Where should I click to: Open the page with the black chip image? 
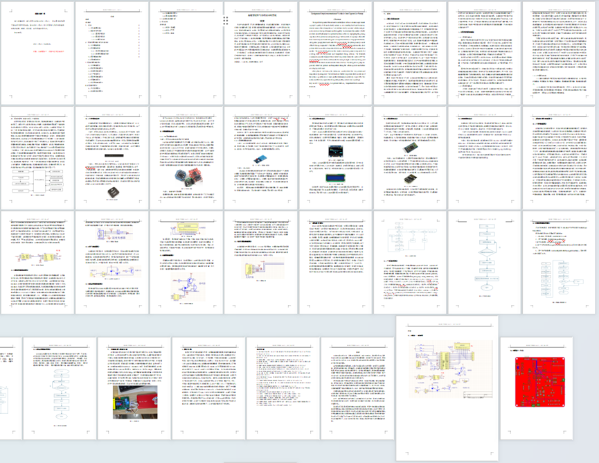[112, 158]
